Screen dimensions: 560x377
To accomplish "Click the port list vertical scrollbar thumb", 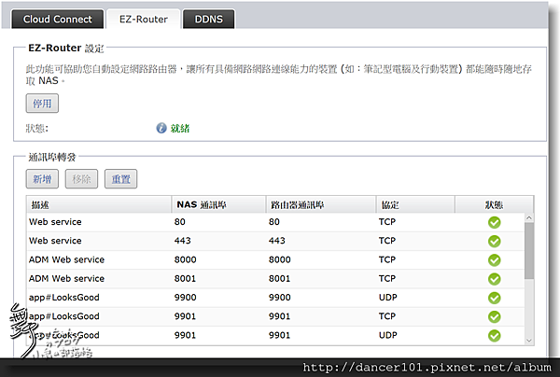I will [x=529, y=251].
